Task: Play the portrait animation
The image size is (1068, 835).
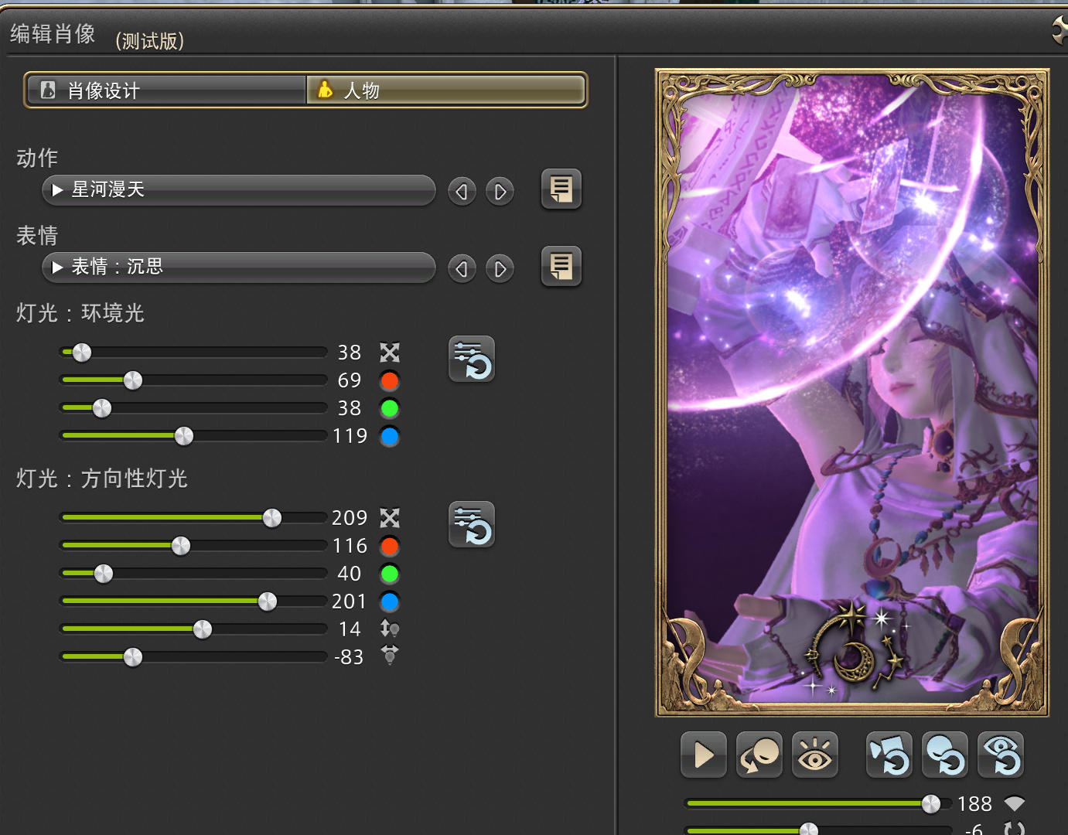Action: point(704,755)
